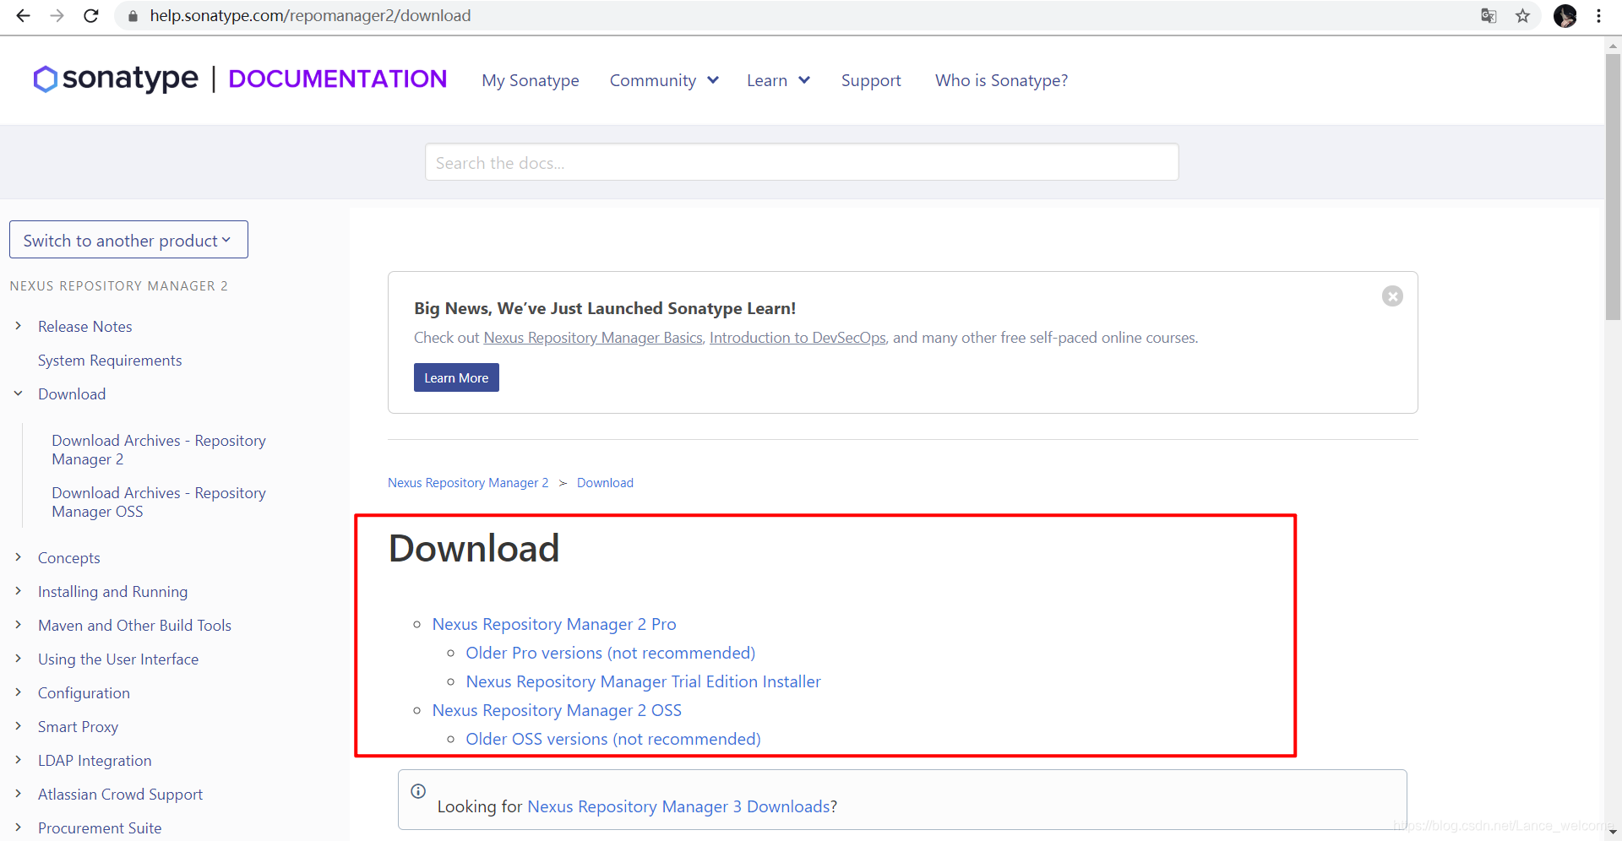This screenshot has width=1622, height=841.
Task: Expand Using the User Interface arrow
Action: tap(18, 659)
